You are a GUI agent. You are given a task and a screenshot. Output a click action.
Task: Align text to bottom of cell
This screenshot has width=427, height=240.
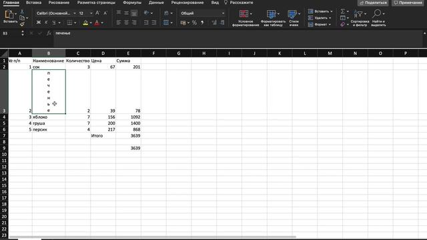[134, 13]
